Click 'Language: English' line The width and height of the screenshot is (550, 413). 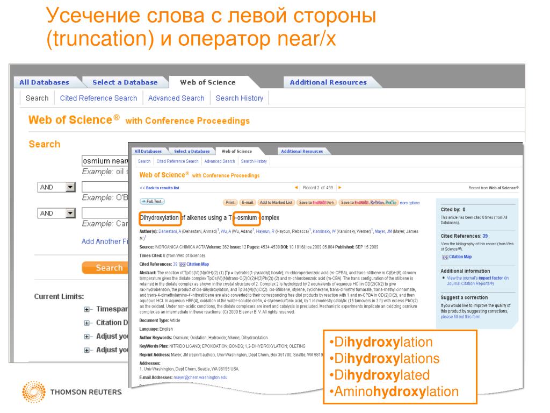point(156,329)
